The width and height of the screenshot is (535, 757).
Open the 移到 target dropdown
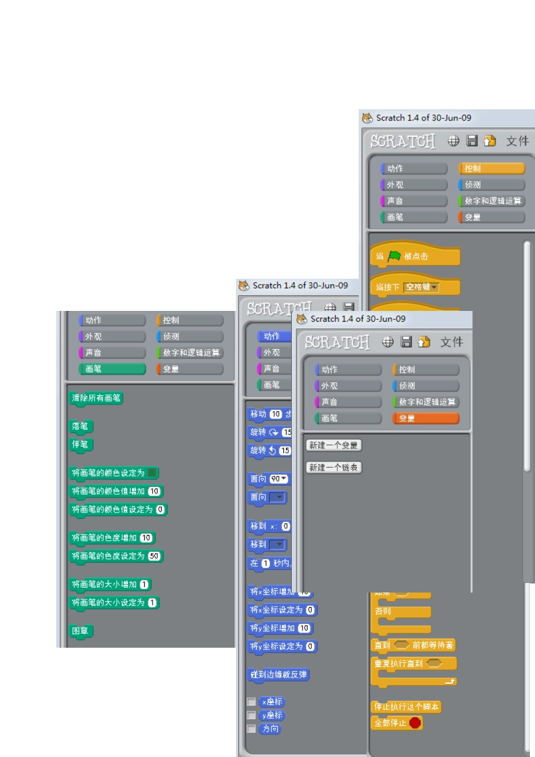point(278,545)
